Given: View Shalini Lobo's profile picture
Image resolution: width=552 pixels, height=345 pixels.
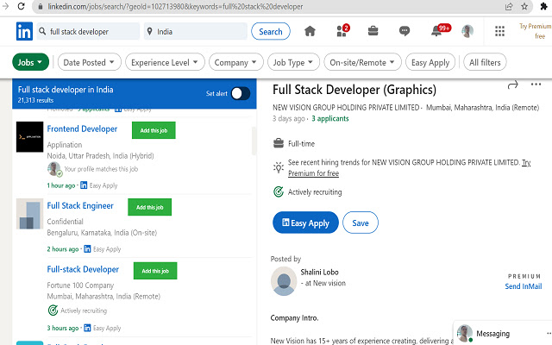Looking at the screenshot, I should point(284,281).
